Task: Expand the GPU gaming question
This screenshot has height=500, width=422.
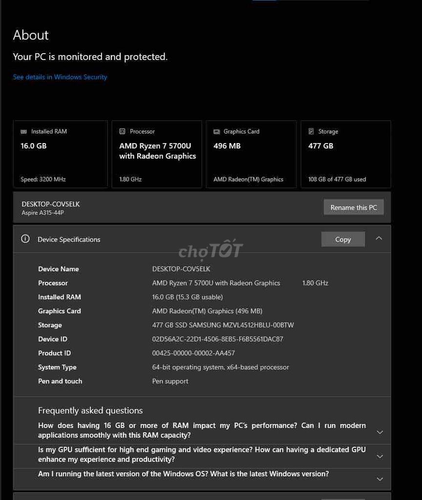Action: coord(380,457)
